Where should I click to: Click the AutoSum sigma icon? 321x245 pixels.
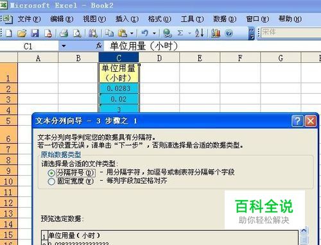tap(180, 33)
